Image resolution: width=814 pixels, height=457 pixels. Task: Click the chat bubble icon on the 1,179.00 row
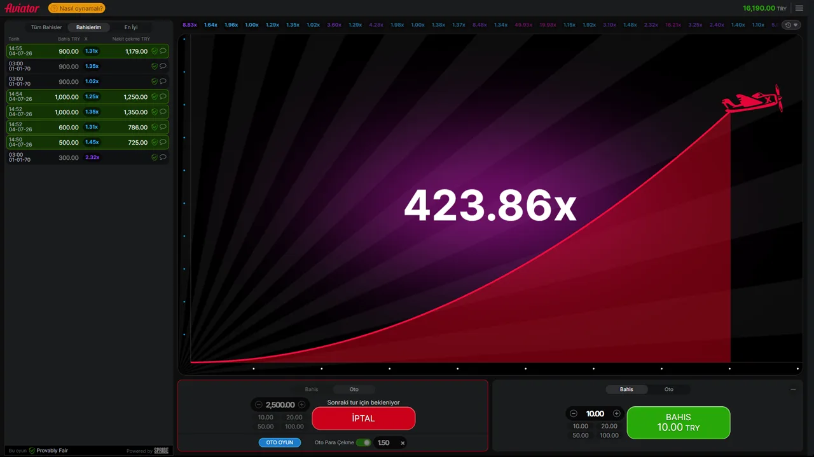pyautogui.click(x=163, y=51)
